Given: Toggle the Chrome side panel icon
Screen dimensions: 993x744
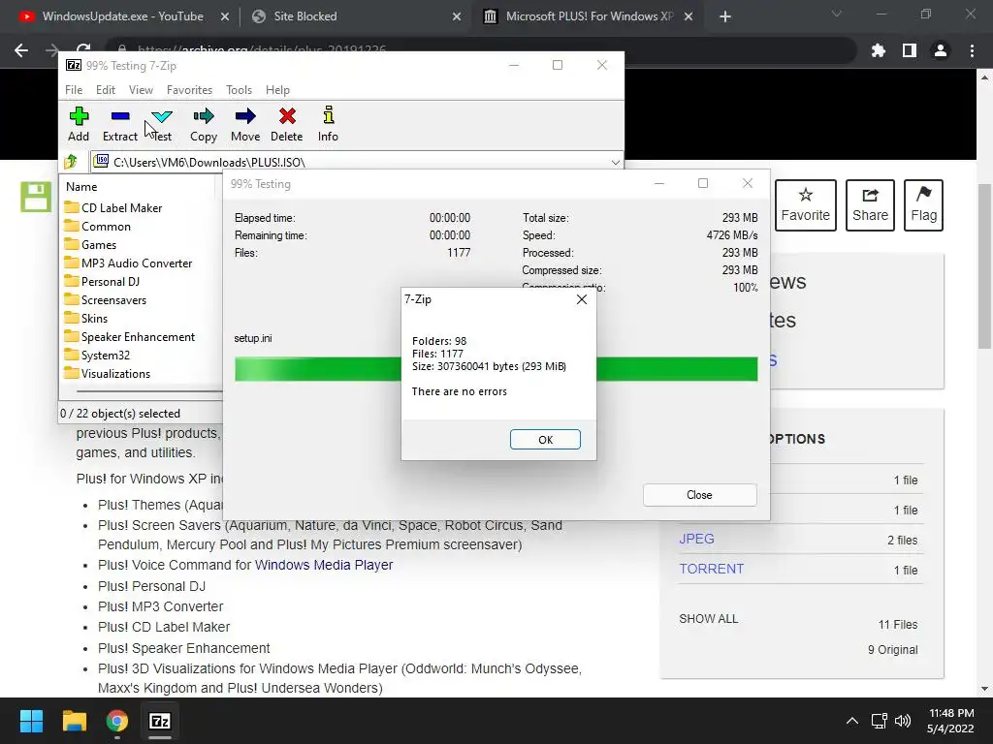Looking at the screenshot, I should click(x=910, y=50).
